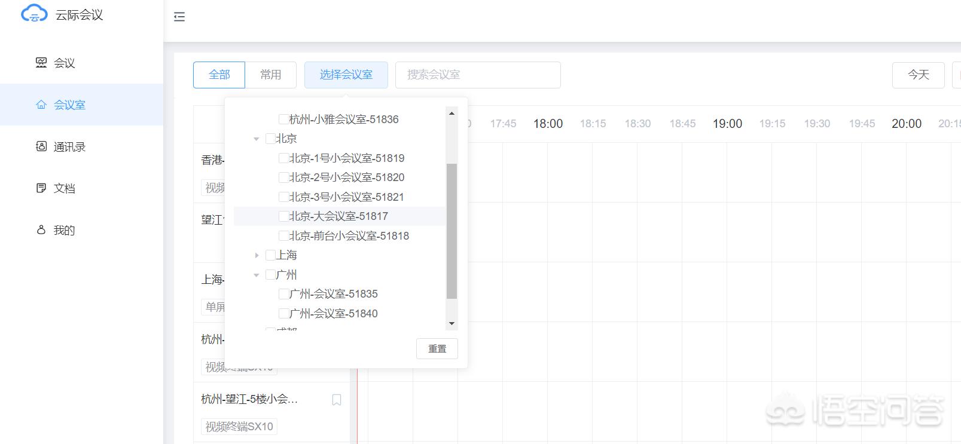
Task: Click the 杭州-望江-5楼小会 room name
Action: (249, 399)
